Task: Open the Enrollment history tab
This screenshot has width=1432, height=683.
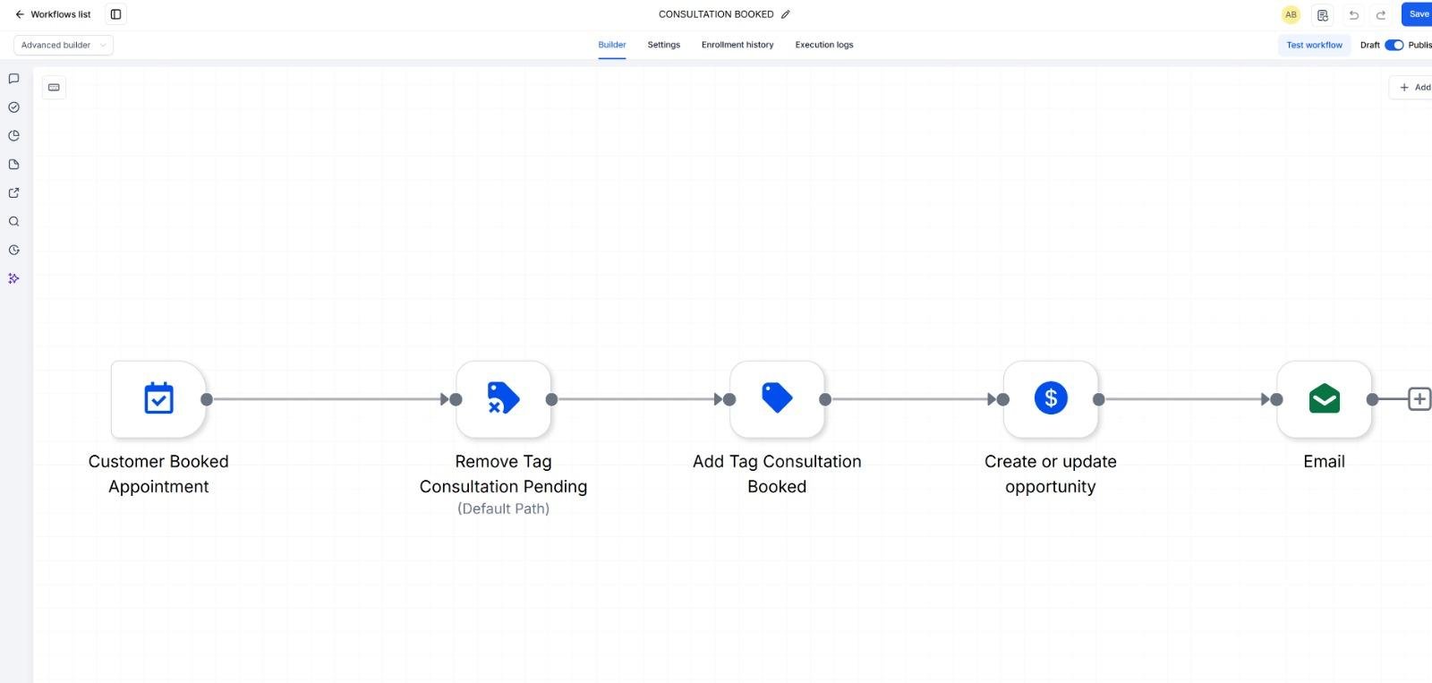Action: click(737, 45)
